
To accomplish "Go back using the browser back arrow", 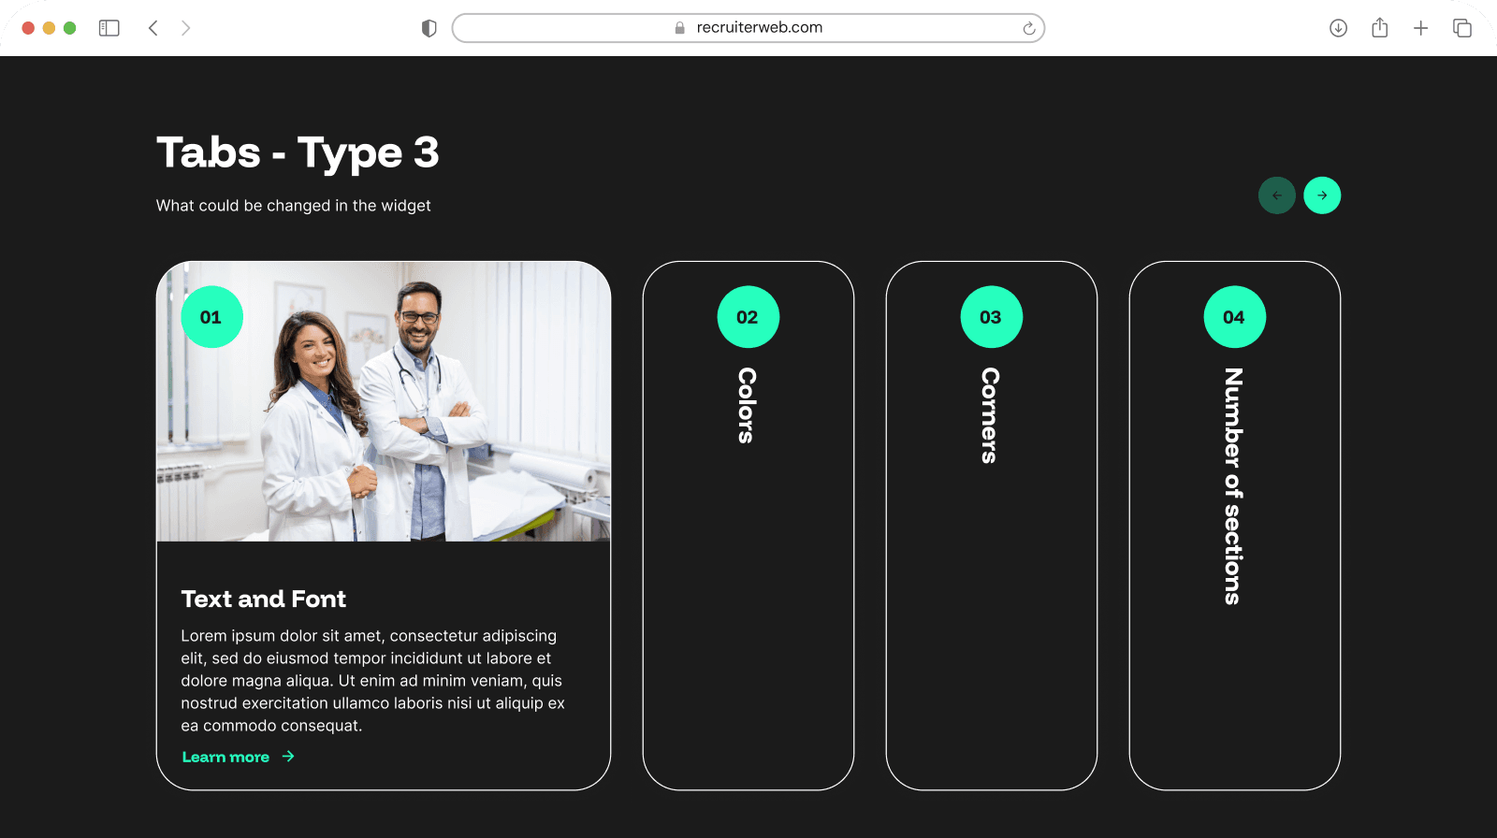I will 153,28.
